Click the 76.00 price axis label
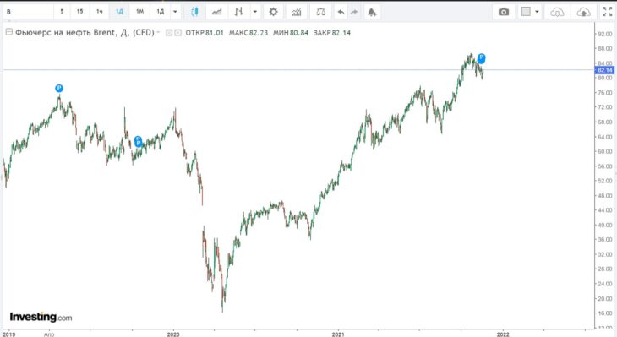 pyautogui.click(x=605, y=93)
